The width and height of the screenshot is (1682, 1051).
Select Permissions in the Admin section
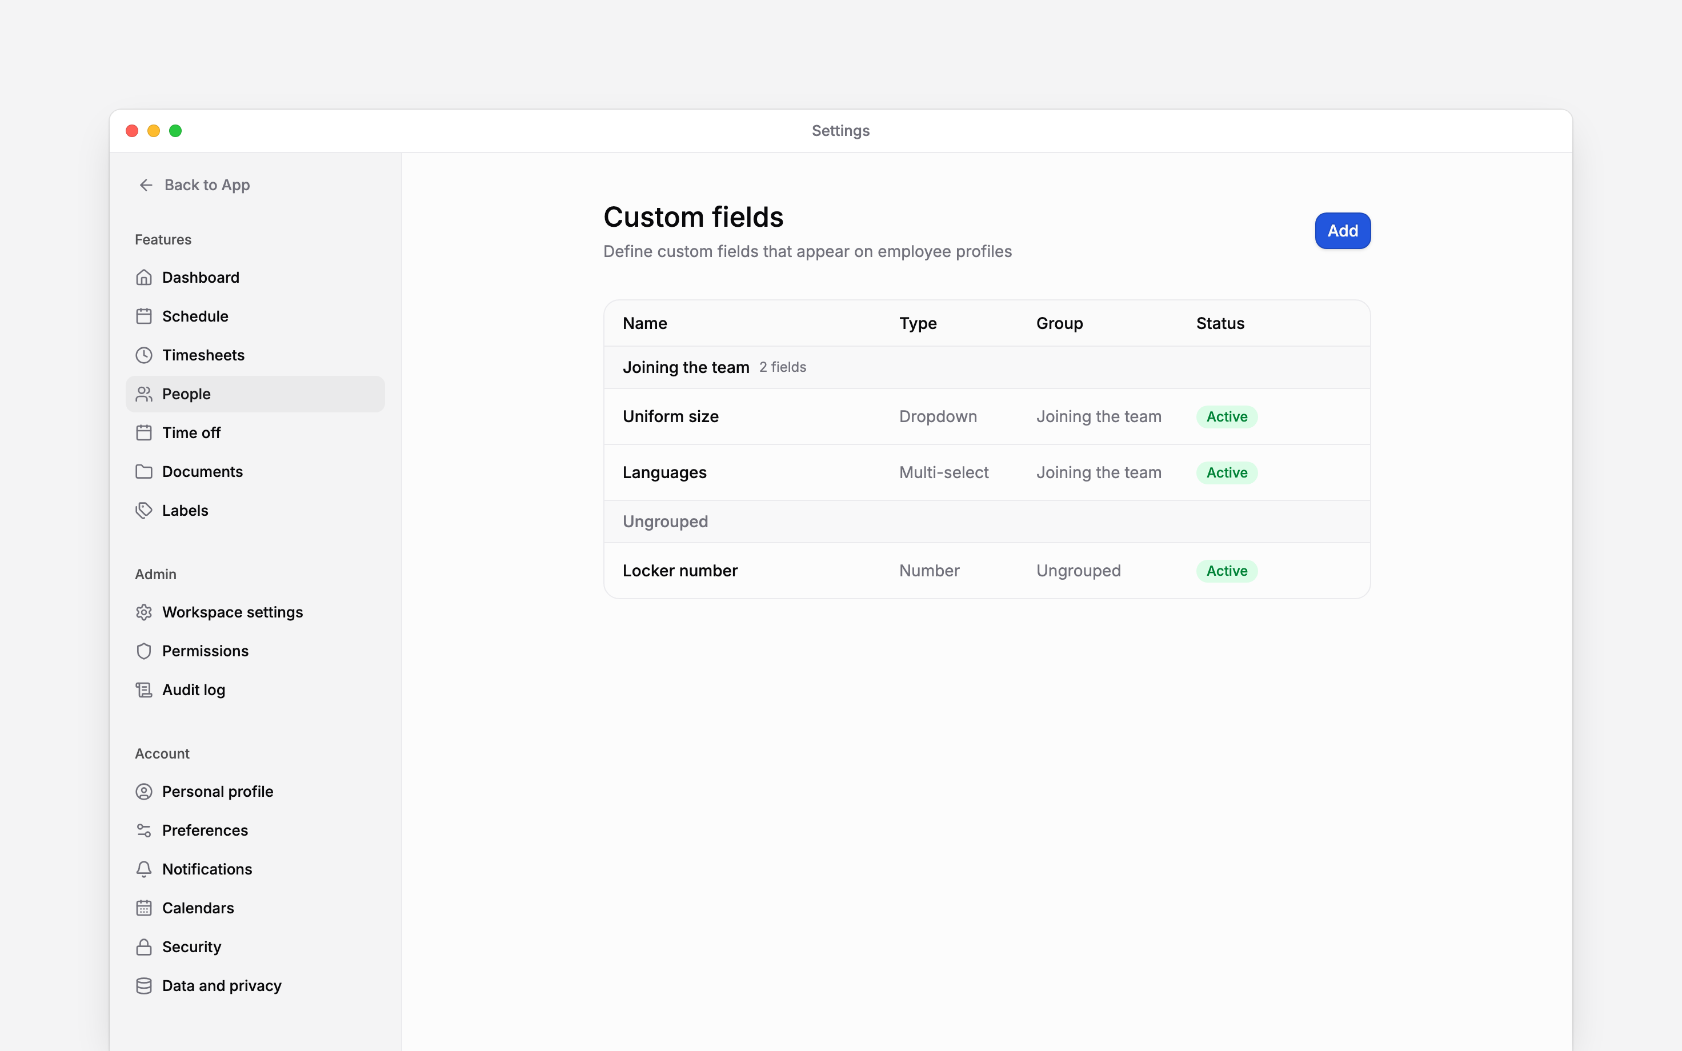(x=255, y=651)
